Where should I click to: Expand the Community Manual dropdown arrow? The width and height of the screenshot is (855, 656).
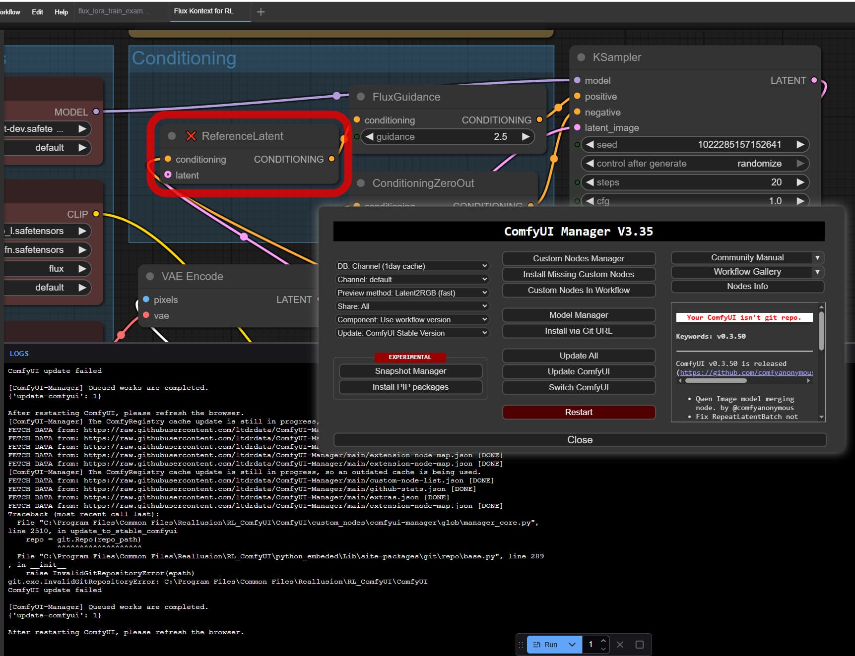click(817, 258)
